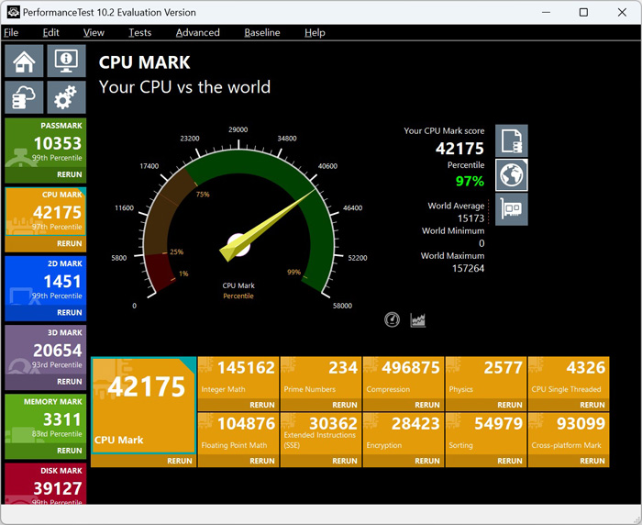Click the World Average 15173 value

pyautogui.click(x=470, y=218)
